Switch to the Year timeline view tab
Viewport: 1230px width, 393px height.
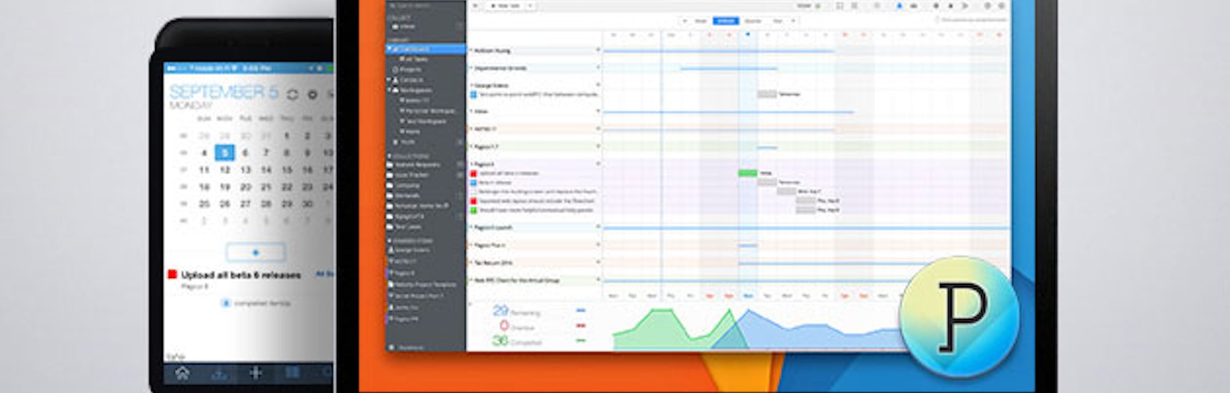click(778, 21)
